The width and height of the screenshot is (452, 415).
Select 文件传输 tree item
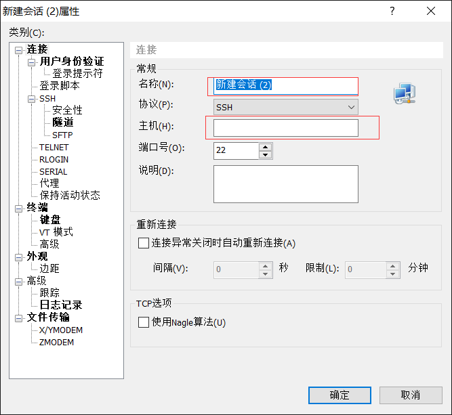[48, 317]
